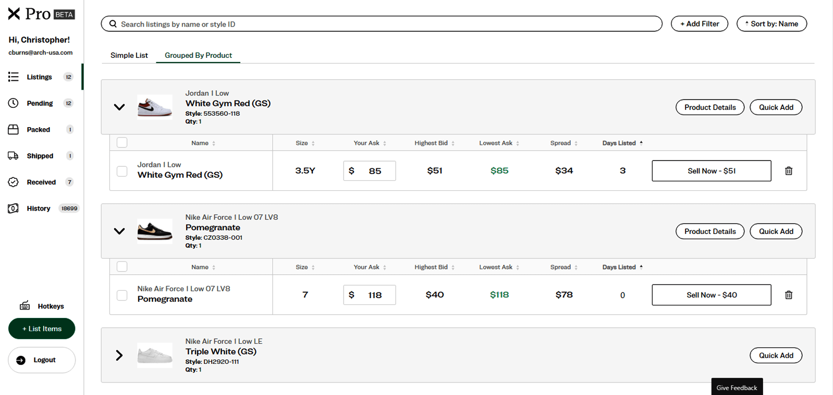Image resolution: width=833 pixels, height=395 pixels.
Task: Click the Listings icon in the sidebar
Action: [x=14, y=77]
